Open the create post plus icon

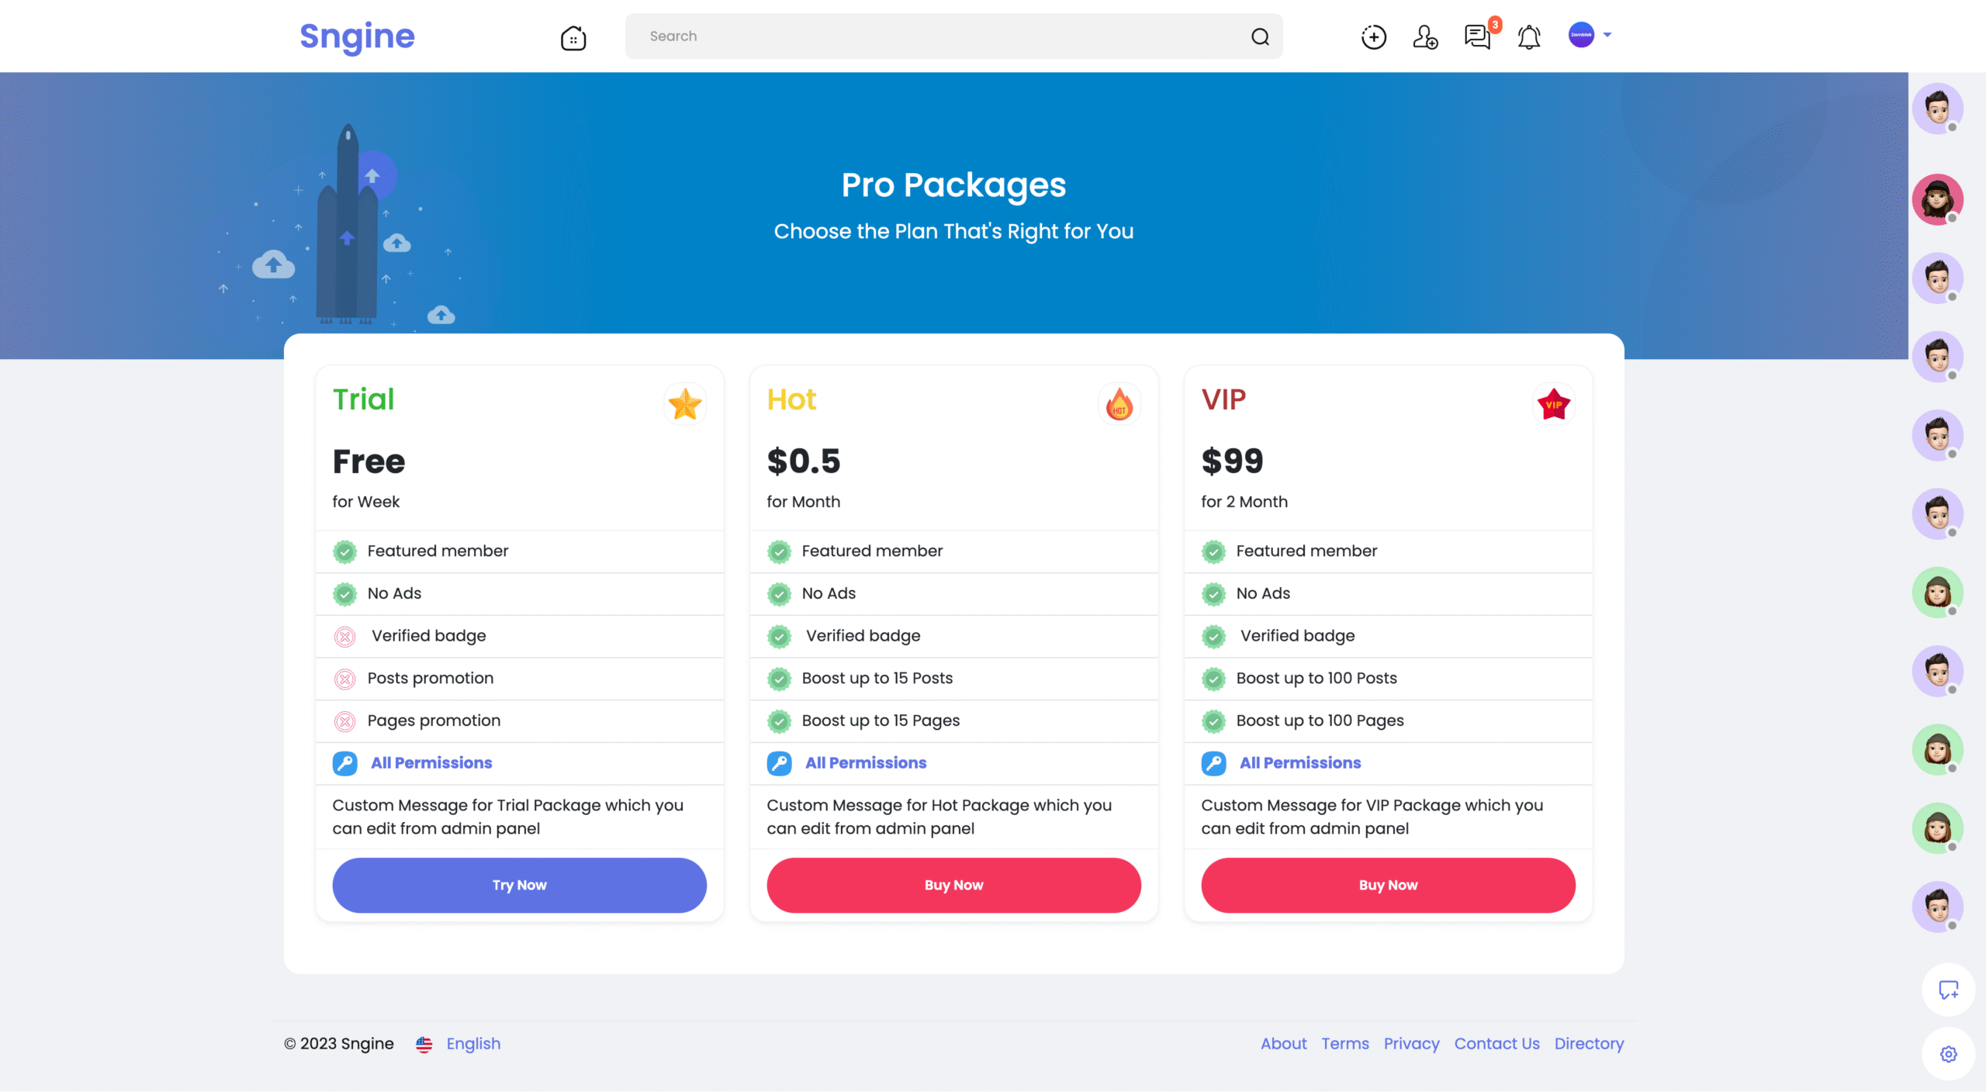[1373, 36]
